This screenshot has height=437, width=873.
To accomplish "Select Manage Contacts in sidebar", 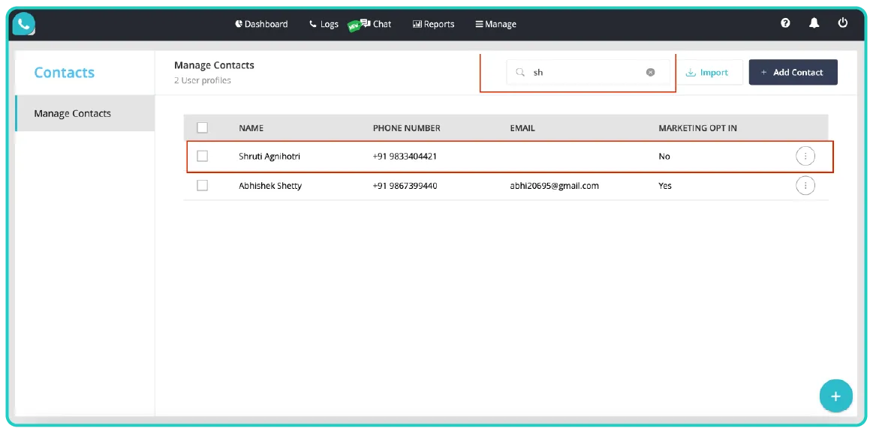I will [85, 113].
